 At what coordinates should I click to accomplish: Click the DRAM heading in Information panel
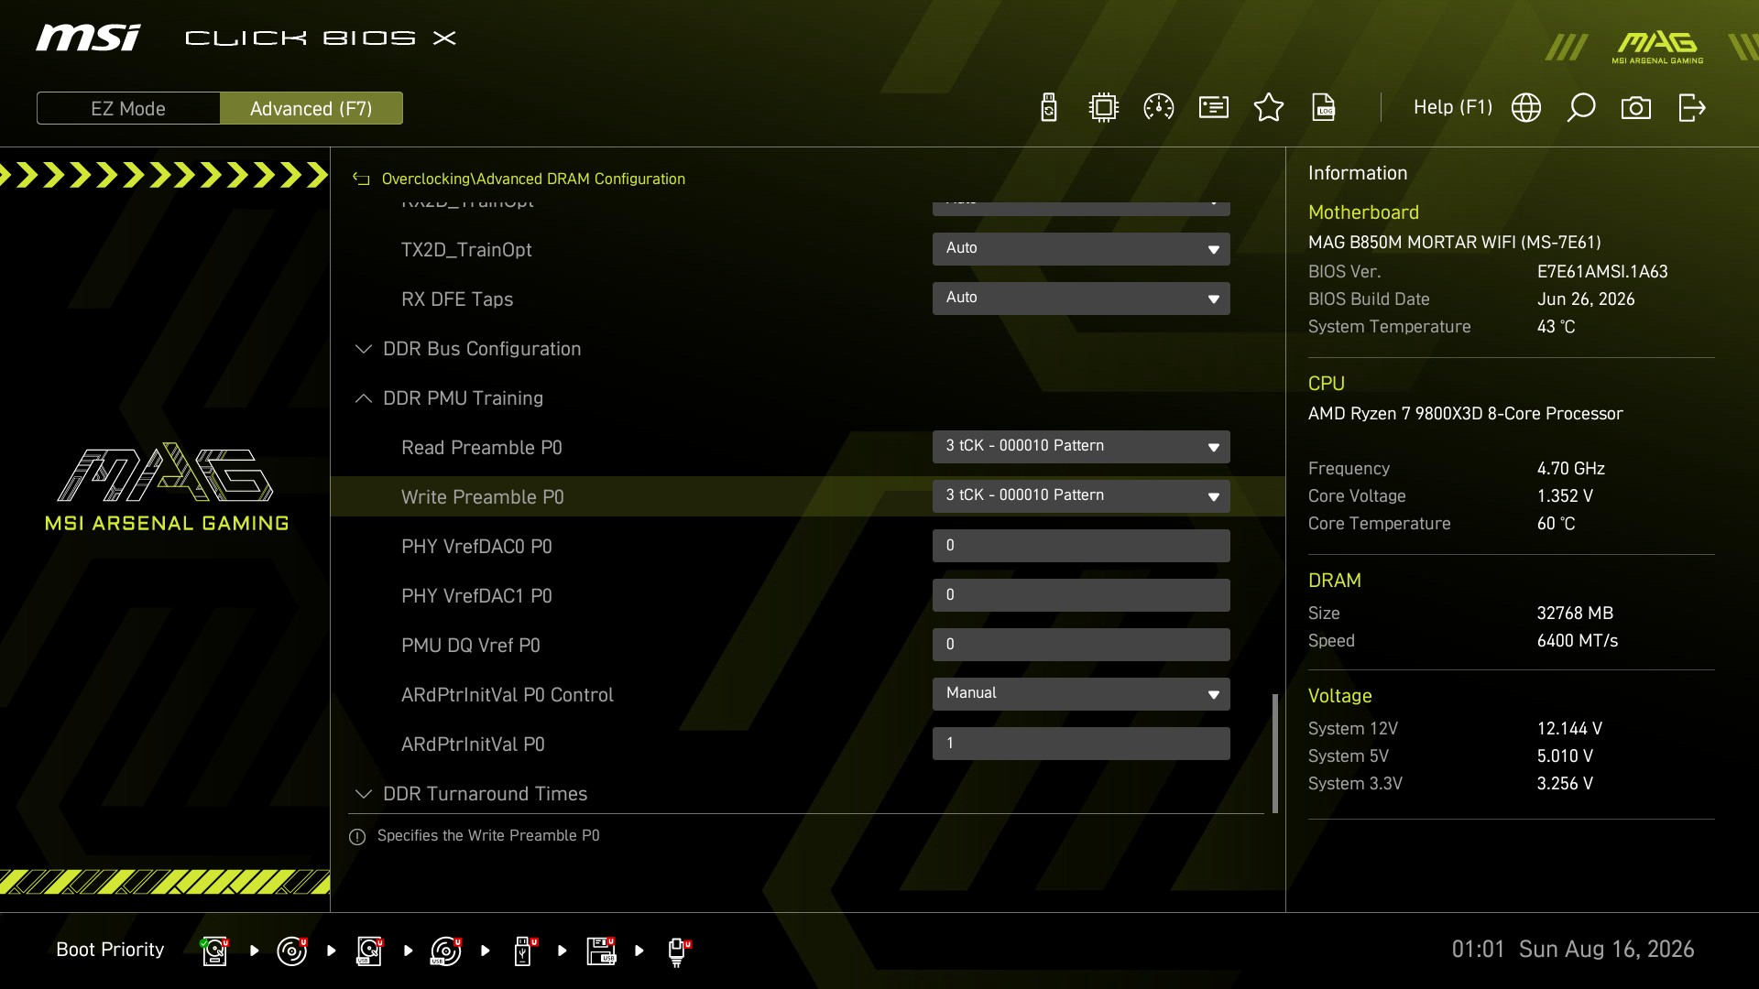coord(1335,581)
